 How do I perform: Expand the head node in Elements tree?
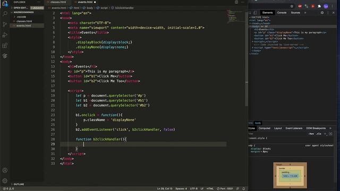pyautogui.click(x=250, y=23)
